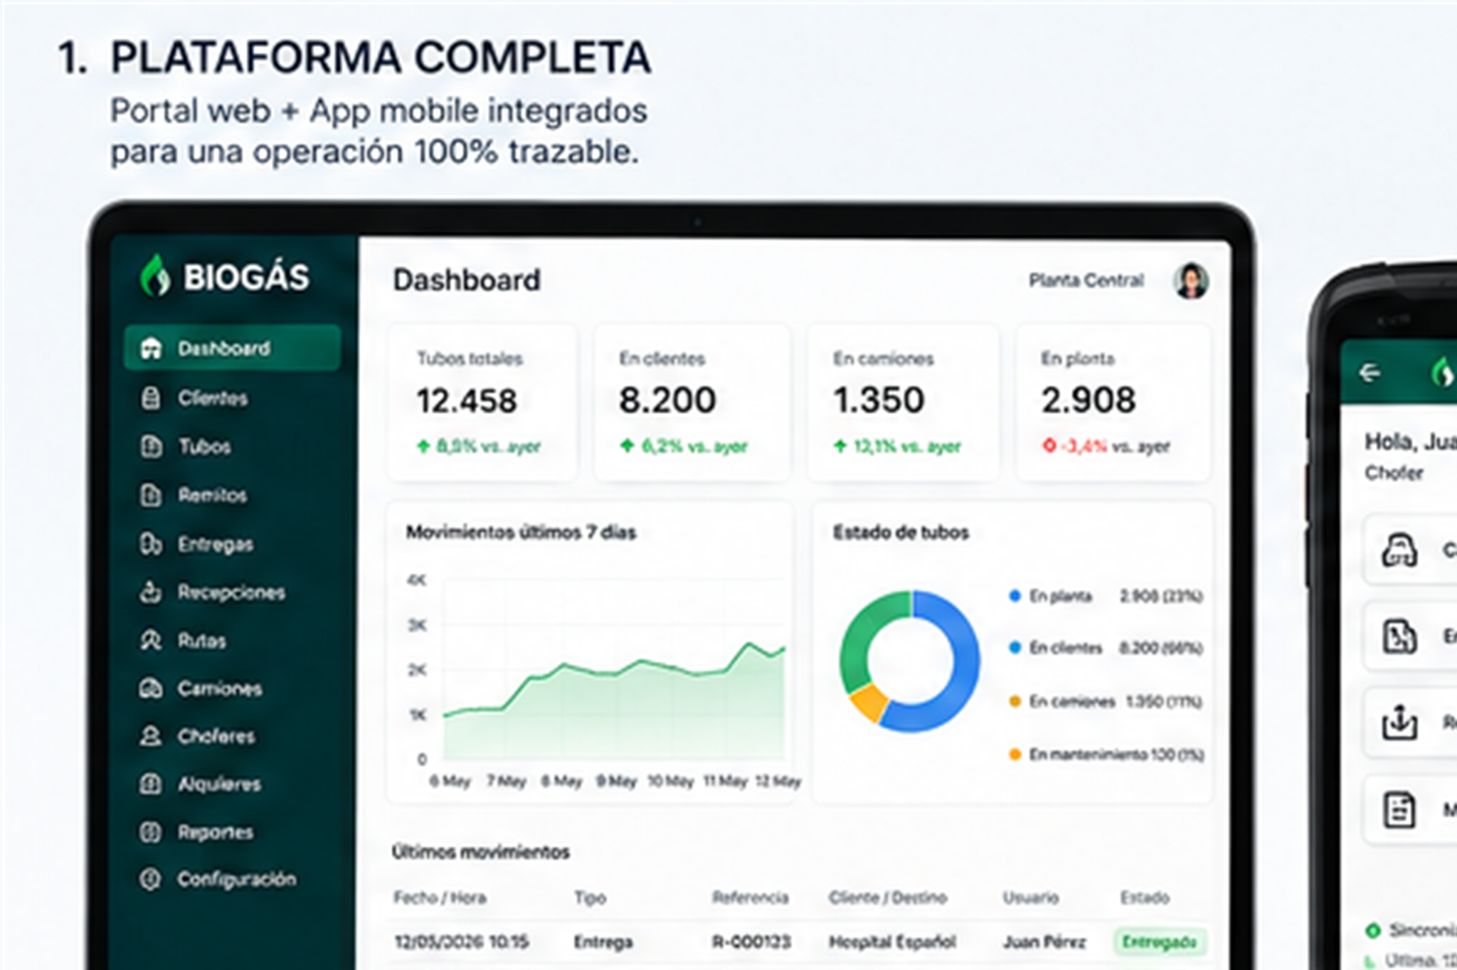Tap the download tray icon in phone app
The height and width of the screenshot is (970, 1457).
1399,723
